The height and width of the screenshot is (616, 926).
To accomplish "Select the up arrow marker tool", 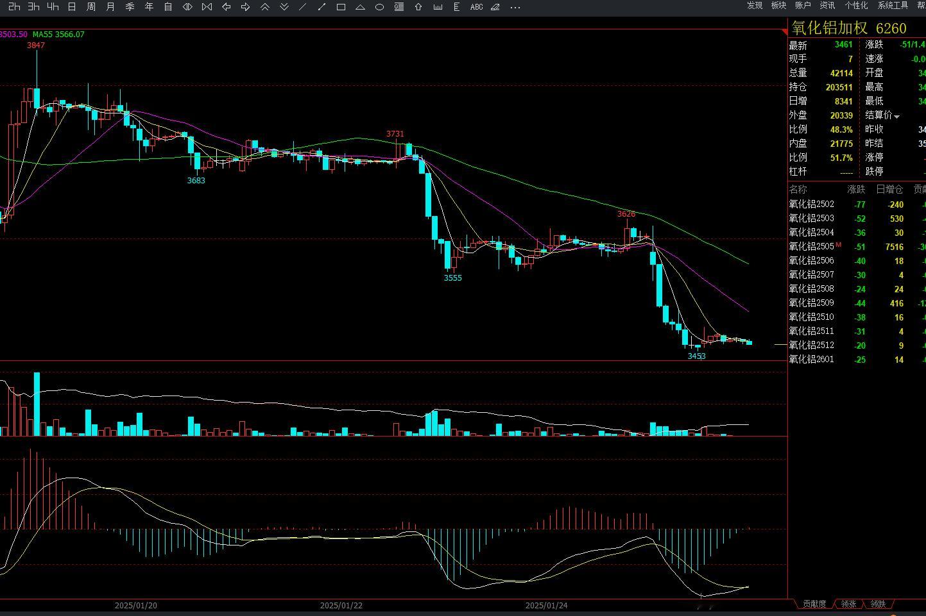I will coord(418,7).
